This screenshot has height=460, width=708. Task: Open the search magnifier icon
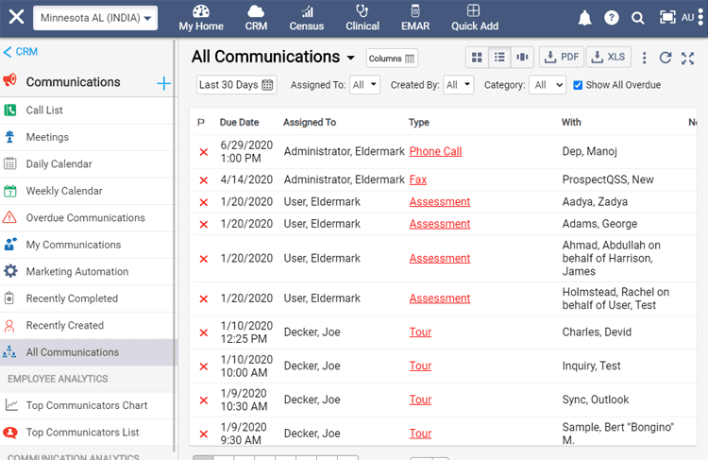637,18
